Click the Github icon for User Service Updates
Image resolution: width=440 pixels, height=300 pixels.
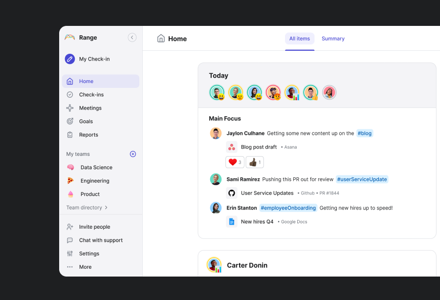point(232,193)
